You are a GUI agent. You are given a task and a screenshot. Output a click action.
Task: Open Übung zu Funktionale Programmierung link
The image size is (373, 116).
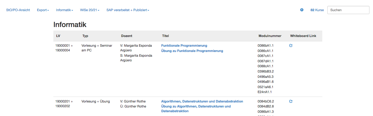pyautogui.click(x=192, y=51)
